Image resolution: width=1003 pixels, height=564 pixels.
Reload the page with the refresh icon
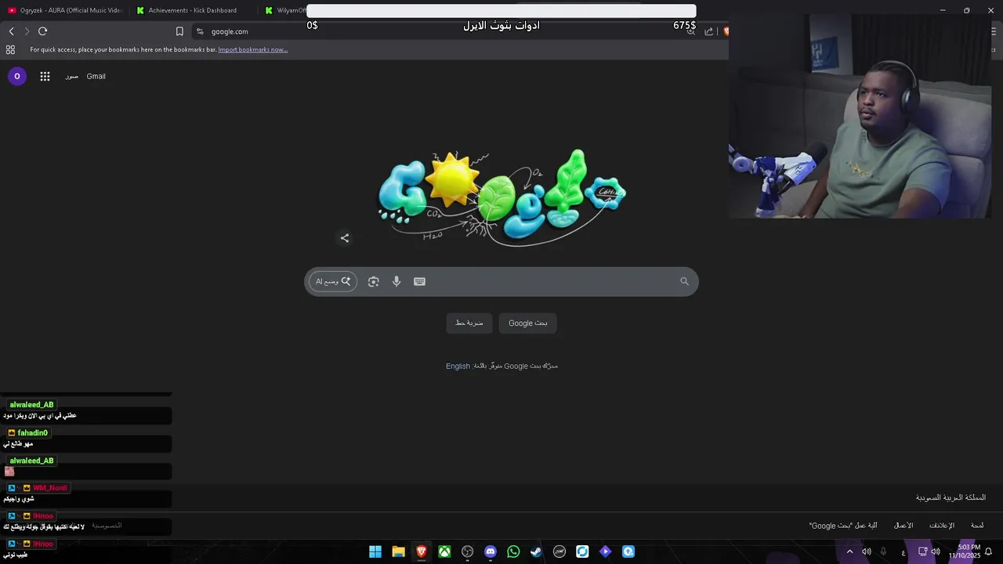click(x=42, y=31)
